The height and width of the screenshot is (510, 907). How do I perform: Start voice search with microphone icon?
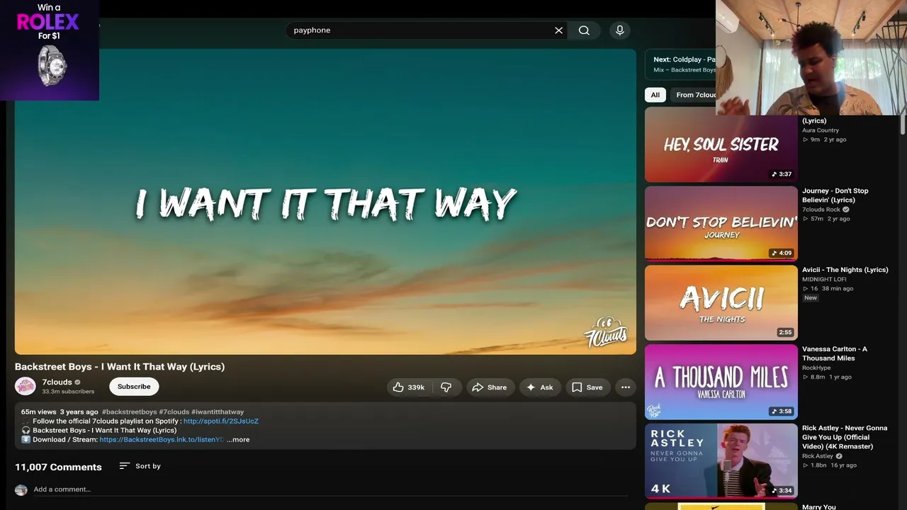coord(619,30)
